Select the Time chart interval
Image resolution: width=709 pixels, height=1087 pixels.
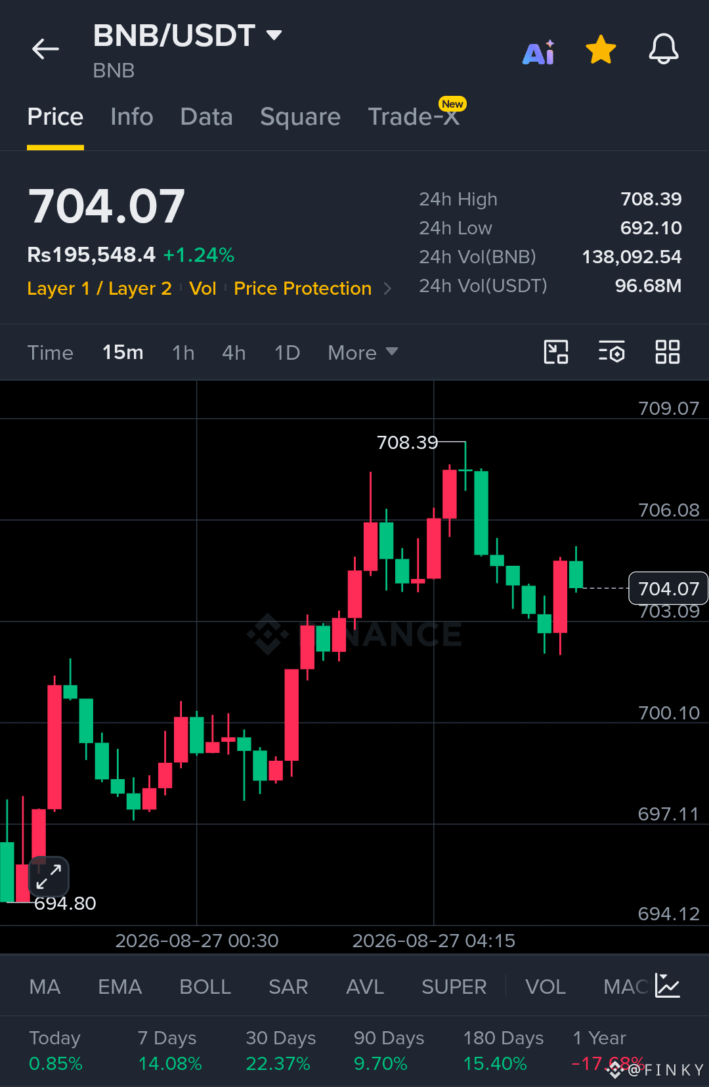50,352
